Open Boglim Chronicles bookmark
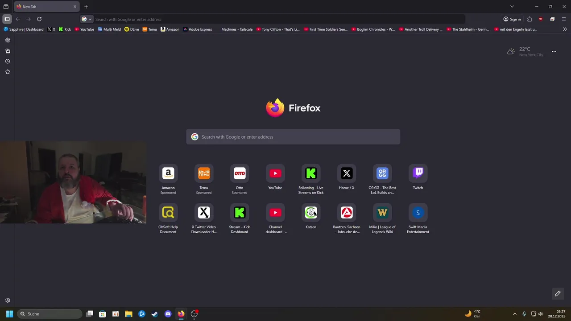Screen dimensions: 571x321 (x=373, y=29)
